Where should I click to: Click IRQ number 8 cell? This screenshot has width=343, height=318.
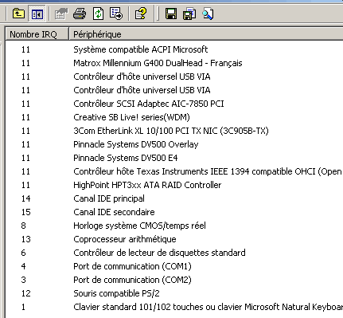[x=24, y=226]
